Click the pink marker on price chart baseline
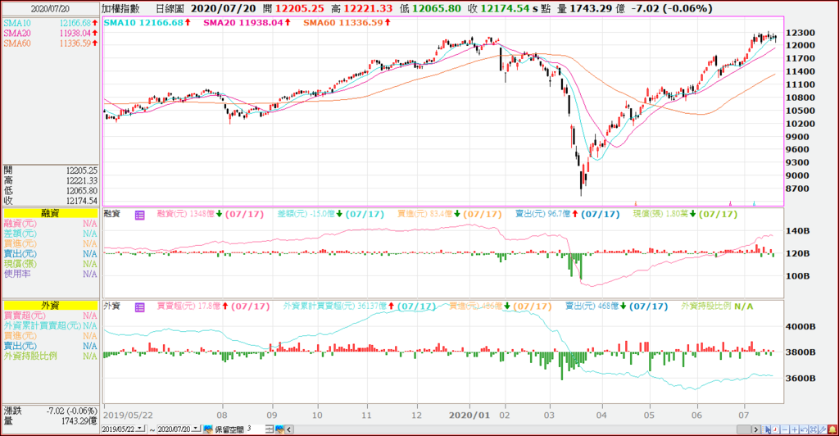The width and height of the screenshot is (839, 436). point(730,203)
